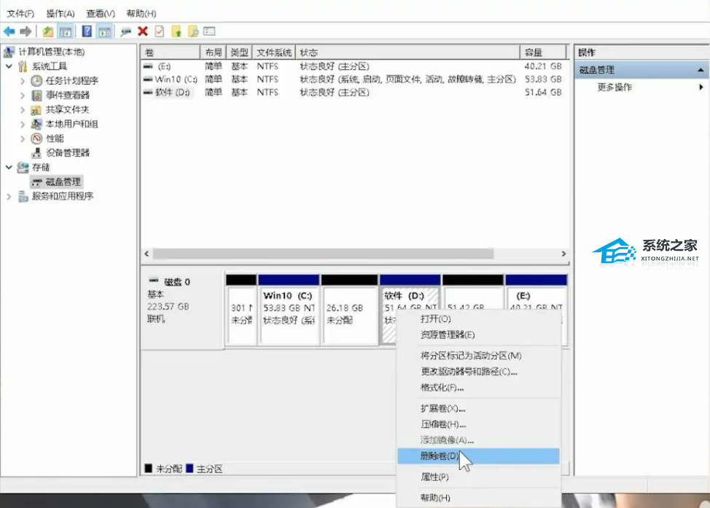
Task: Collapse the 磁盘管理 actions section arrow
Action: (701, 70)
